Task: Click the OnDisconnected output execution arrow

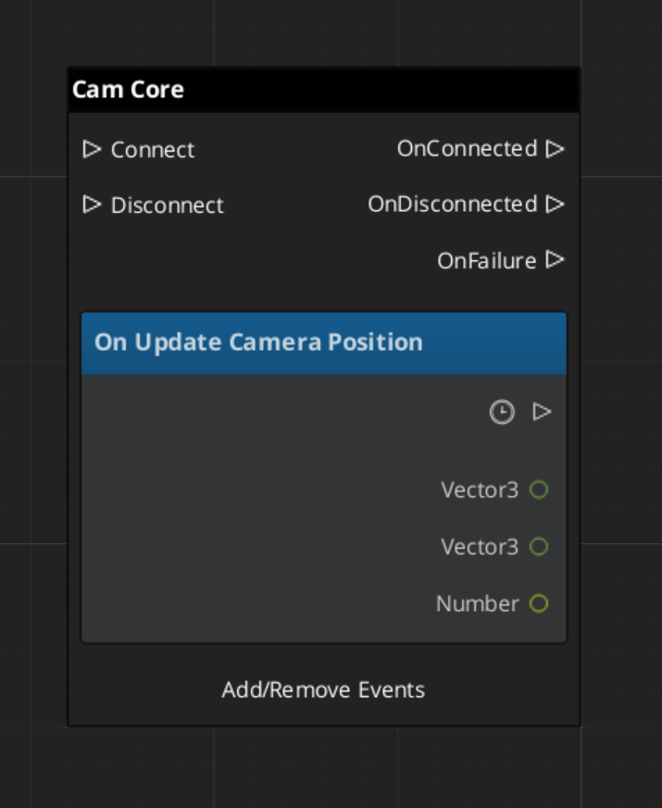Action: (x=555, y=205)
